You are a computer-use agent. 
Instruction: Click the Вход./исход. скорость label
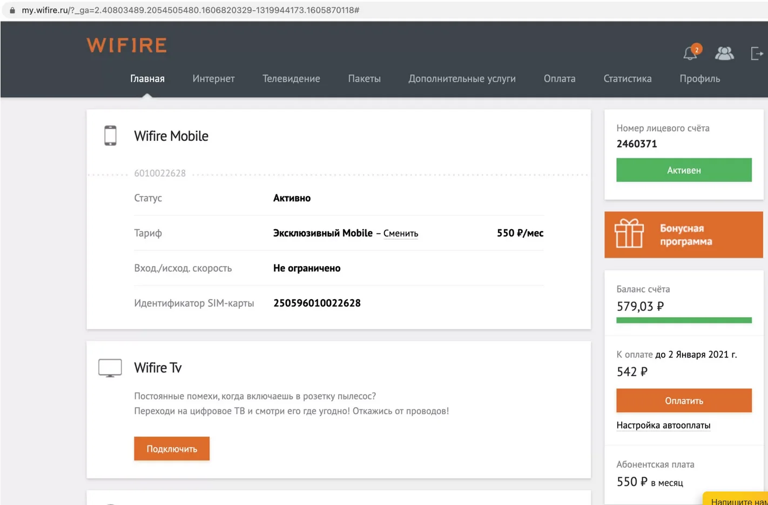coord(183,268)
